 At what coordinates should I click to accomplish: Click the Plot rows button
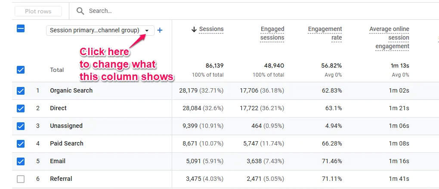[x=38, y=11]
